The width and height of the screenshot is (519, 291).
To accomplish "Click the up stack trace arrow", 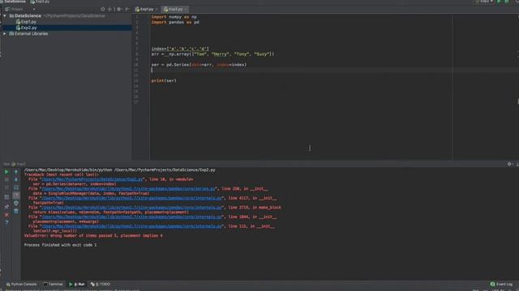I will [16, 172].
